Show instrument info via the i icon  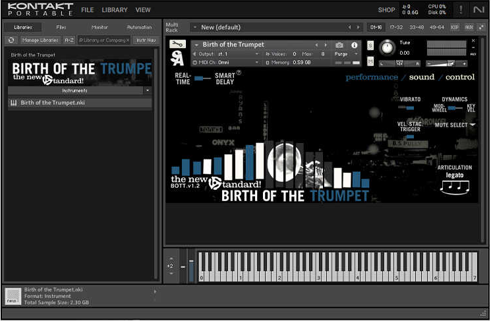pyautogui.click(x=354, y=45)
